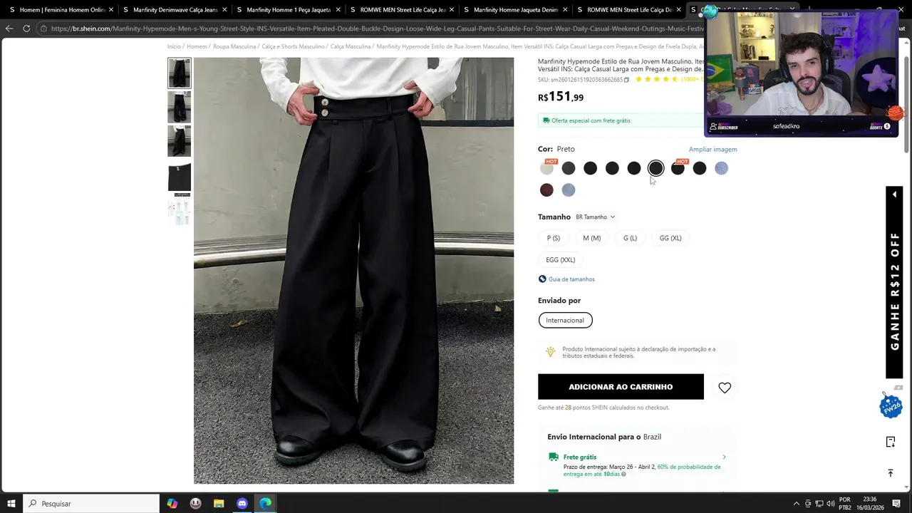Open the FW26 floating badge
The width and height of the screenshot is (912, 513).
[891, 406]
